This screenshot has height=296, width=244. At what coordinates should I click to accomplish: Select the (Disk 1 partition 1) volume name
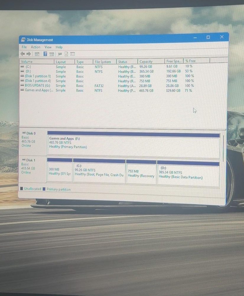(38, 76)
